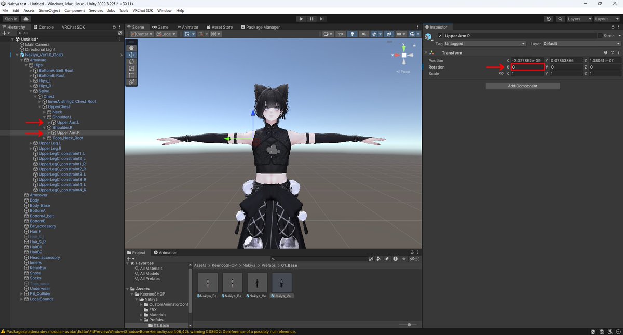Adjust the Project thumbnail size slider
This screenshot has width=623, height=335.
(408, 325)
